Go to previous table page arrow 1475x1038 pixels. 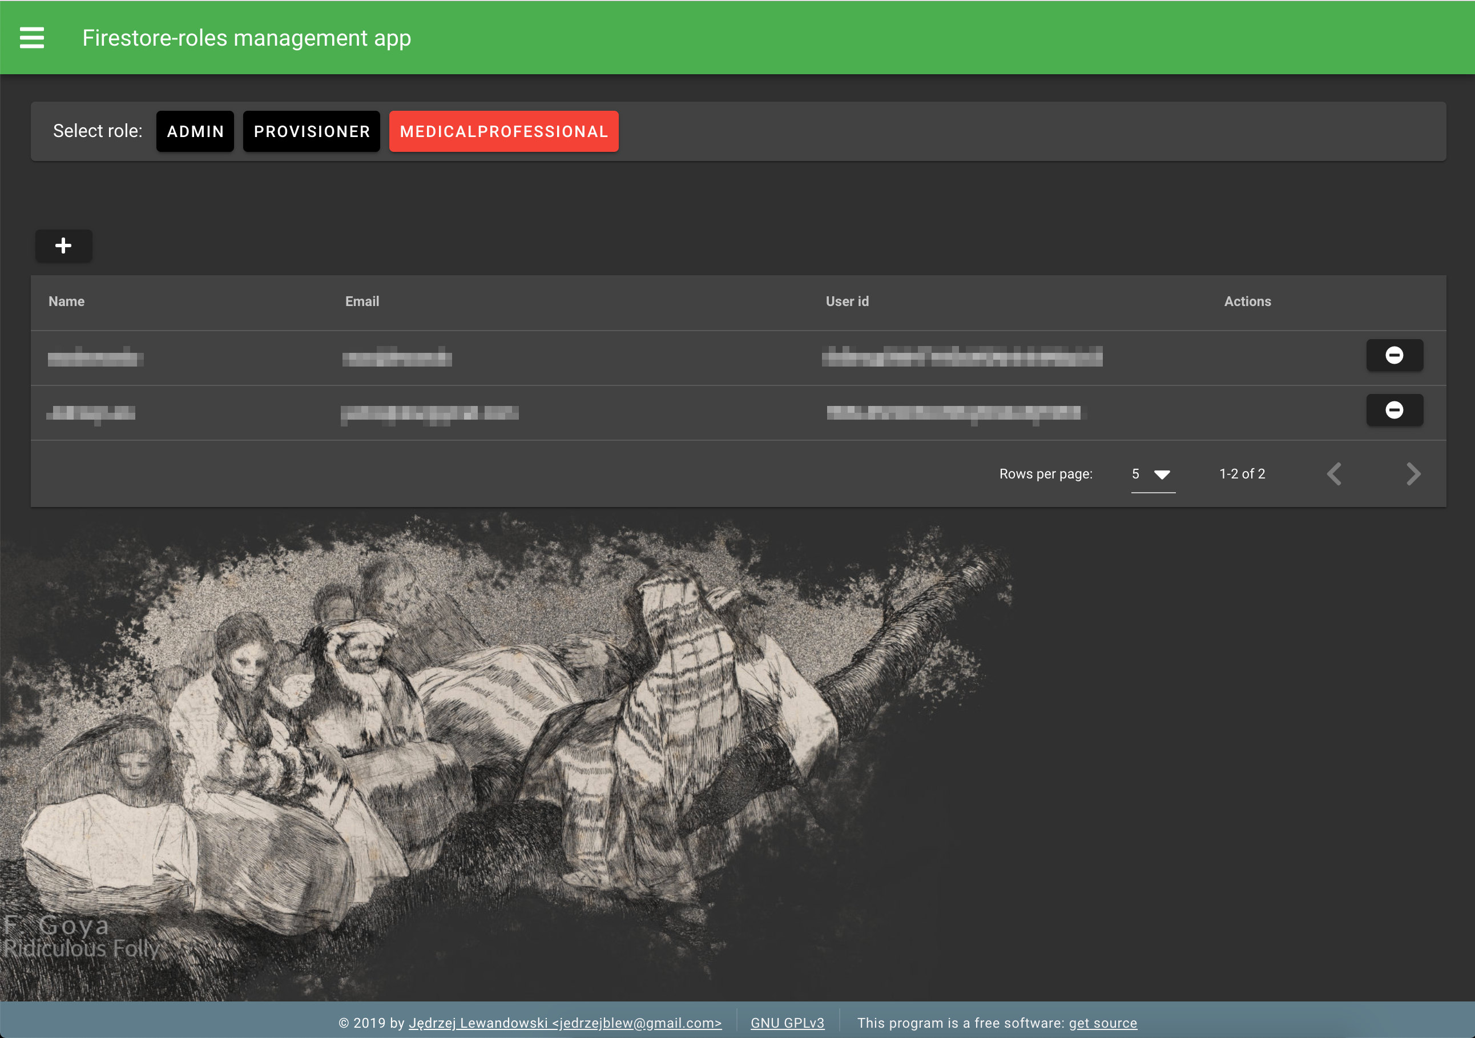pos(1335,474)
